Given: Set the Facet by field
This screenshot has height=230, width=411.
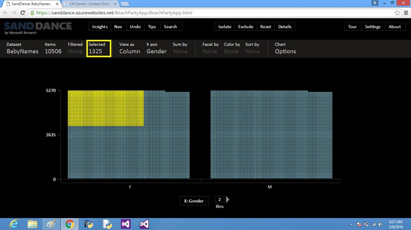Looking at the screenshot, I should coord(210,48).
